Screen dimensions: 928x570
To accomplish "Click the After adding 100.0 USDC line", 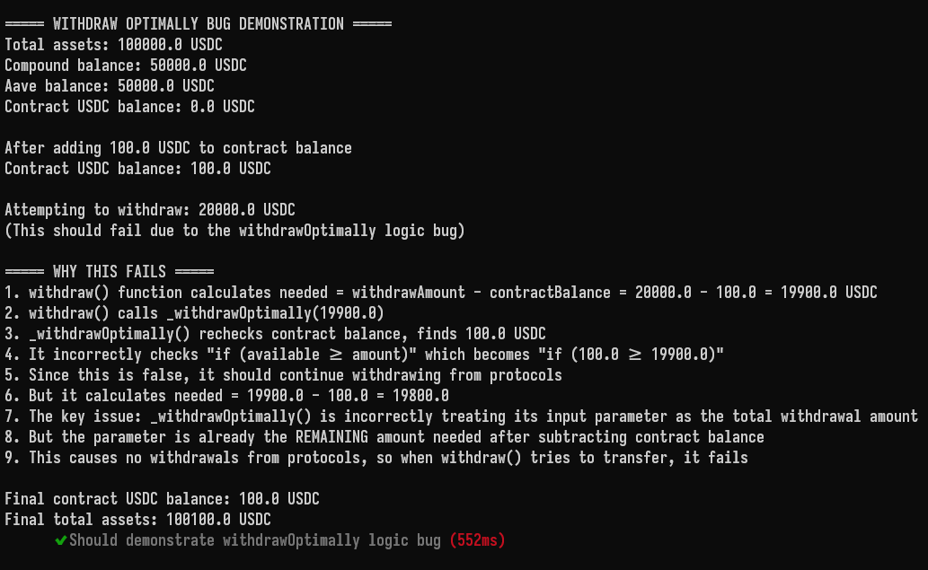I will pyautogui.click(x=178, y=148).
